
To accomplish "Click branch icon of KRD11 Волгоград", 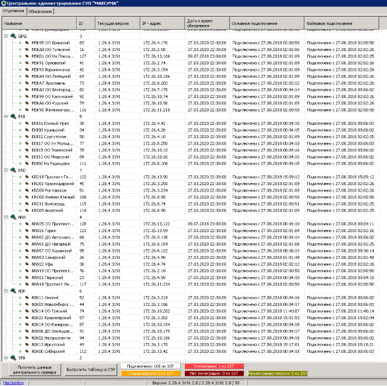I will tap(27, 204).
